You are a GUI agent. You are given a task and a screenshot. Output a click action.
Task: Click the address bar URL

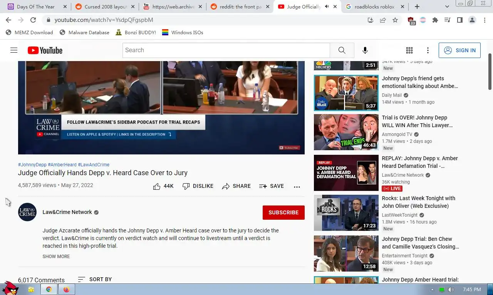click(104, 20)
